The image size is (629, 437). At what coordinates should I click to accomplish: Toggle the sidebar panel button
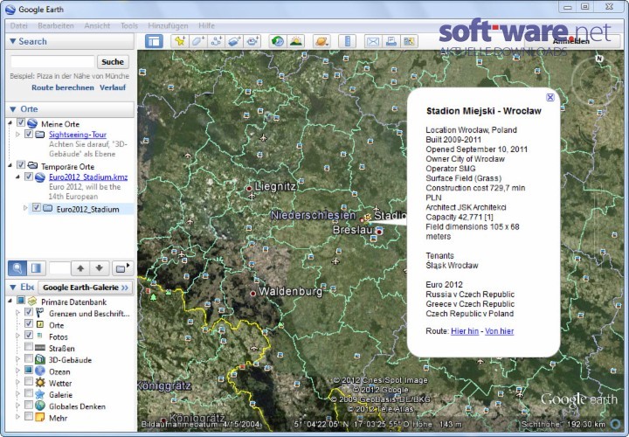[154, 41]
